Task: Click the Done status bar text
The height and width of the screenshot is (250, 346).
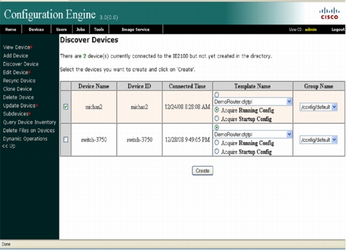Action: pyautogui.click(x=6, y=244)
